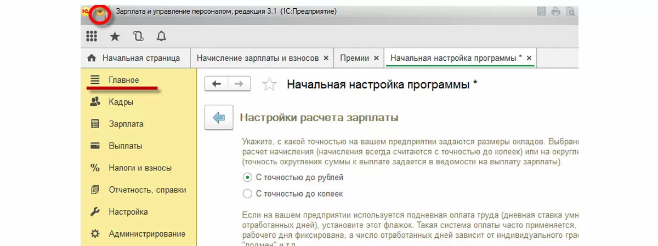Open notifications bell icon
Viewport: 658px width, 246px height.
161,36
